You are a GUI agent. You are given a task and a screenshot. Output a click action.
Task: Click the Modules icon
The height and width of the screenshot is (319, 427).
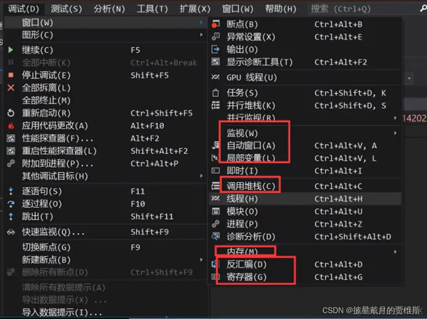216,211
